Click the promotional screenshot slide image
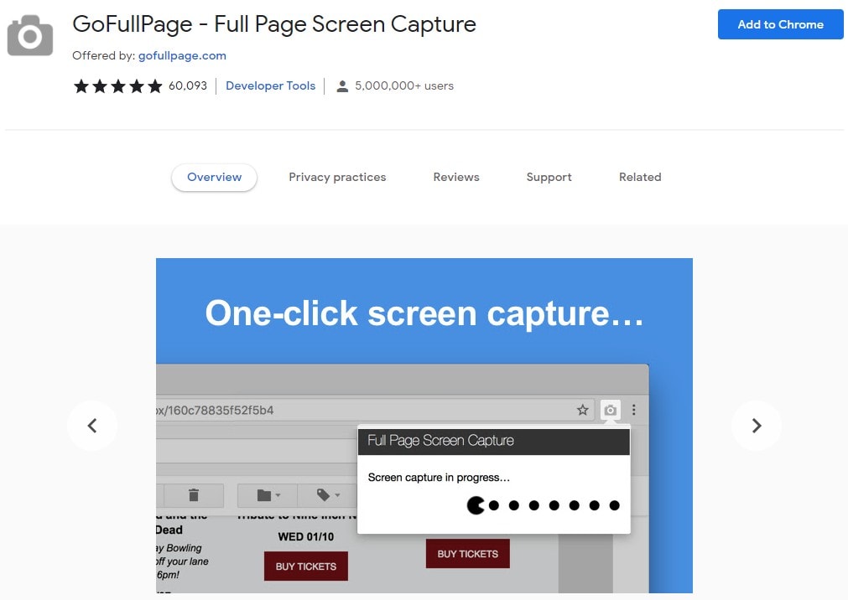The width and height of the screenshot is (848, 600). click(x=424, y=426)
